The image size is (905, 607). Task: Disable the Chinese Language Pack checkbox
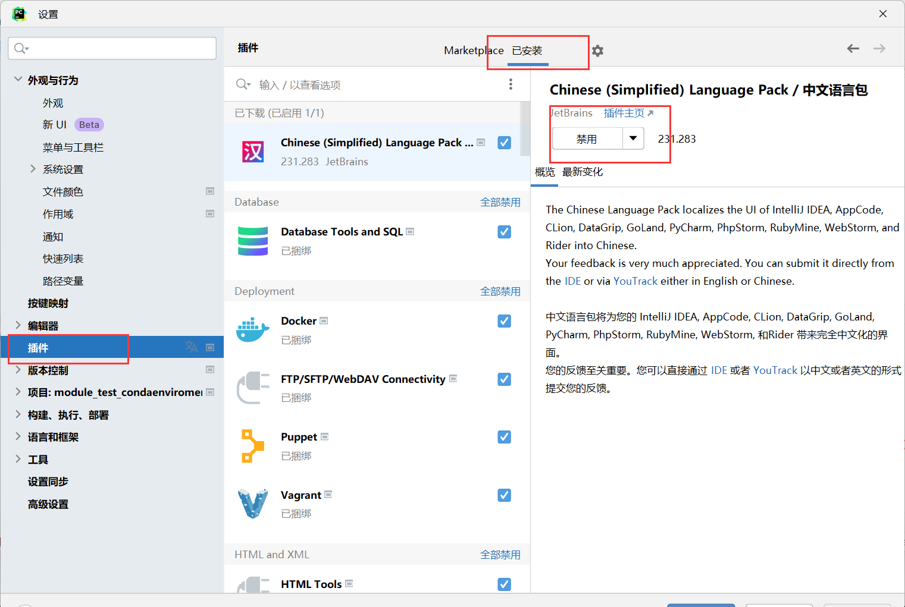(x=505, y=143)
